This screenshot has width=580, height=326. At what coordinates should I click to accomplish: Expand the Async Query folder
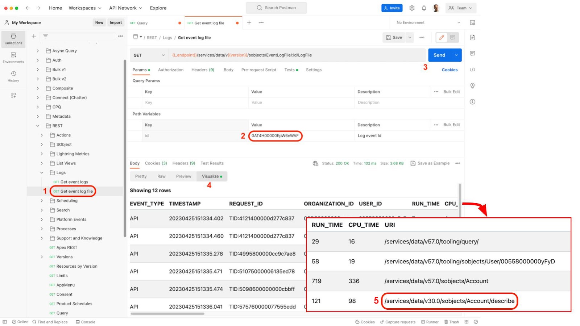[x=38, y=51]
